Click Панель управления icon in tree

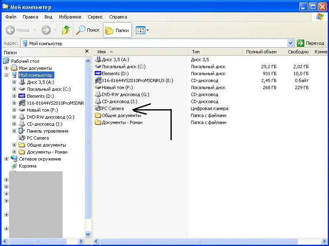pyautogui.click(x=22, y=131)
